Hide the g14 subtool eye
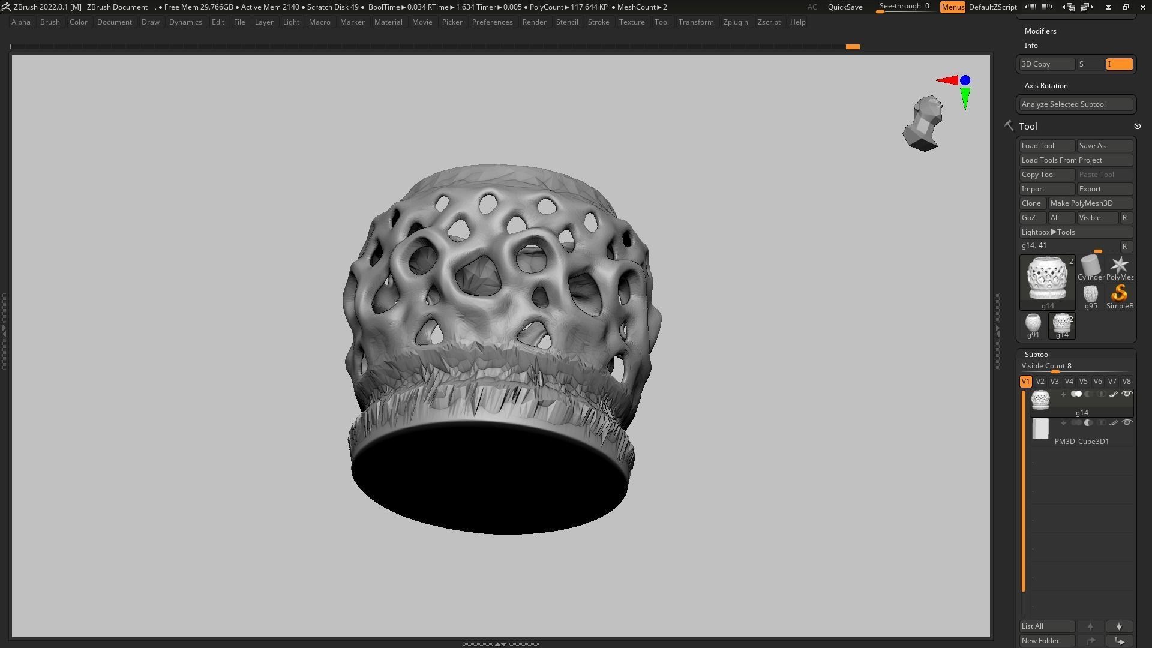Viewport: 1152px width, 648px height. [1127, 394]
